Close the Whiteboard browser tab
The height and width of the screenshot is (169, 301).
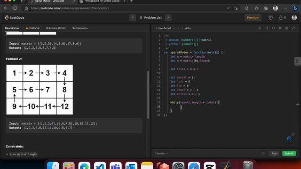tap(124, 1)
